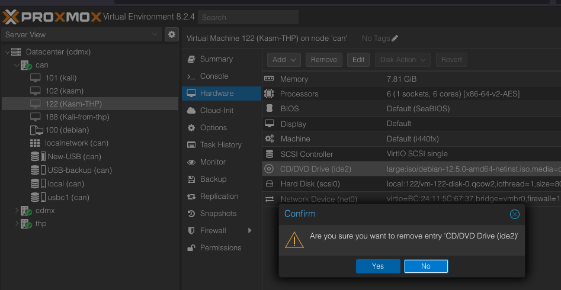Click the Server View gear settings icon
561x290 pixels.
coord(172,34)
